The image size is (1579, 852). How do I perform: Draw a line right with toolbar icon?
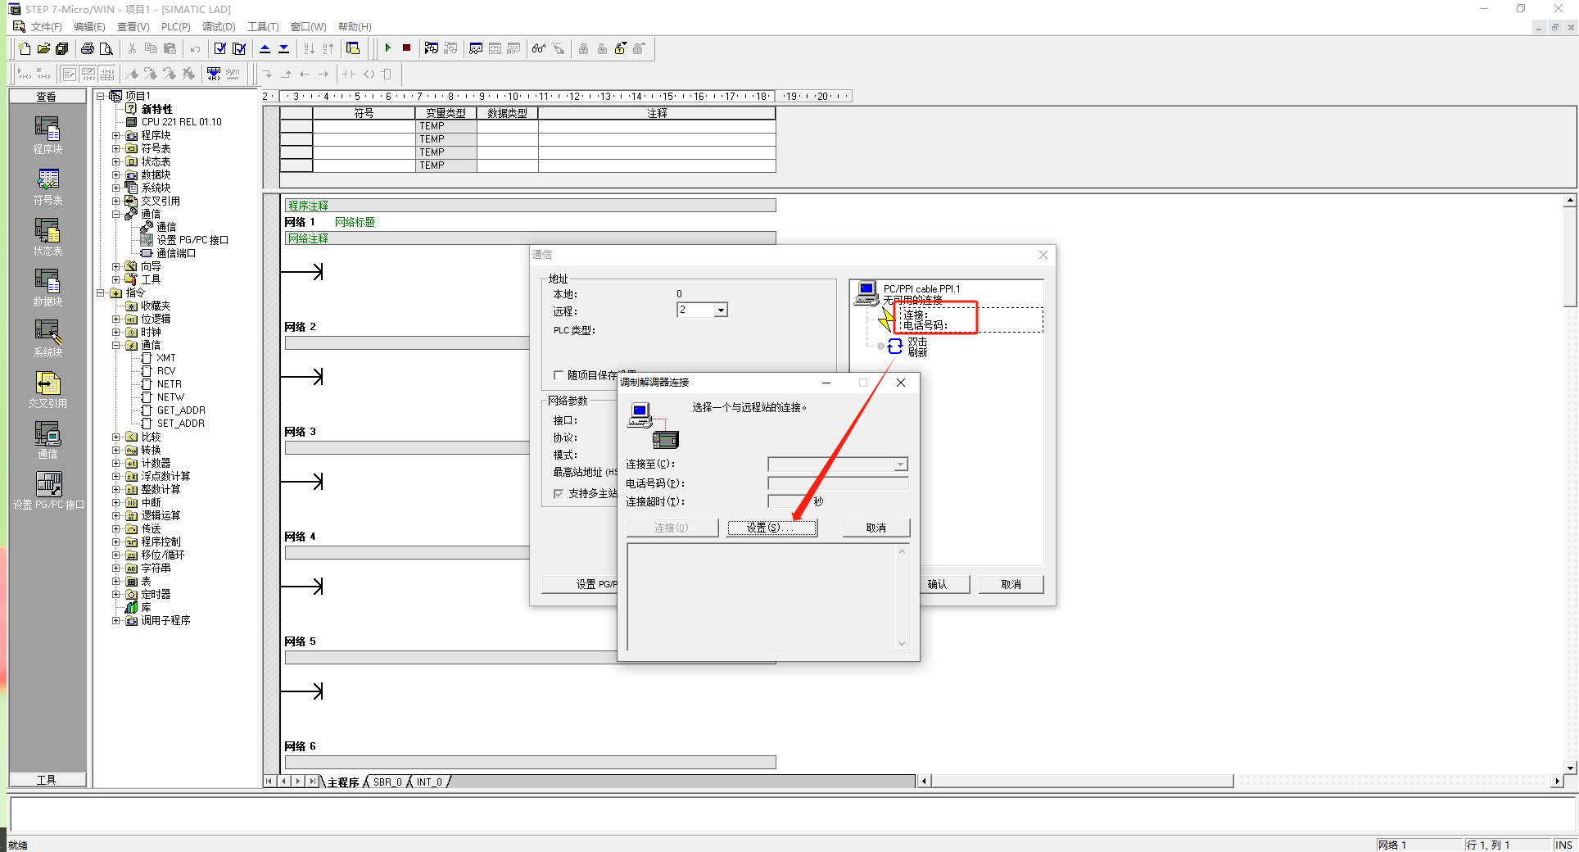tap(323, 74)
